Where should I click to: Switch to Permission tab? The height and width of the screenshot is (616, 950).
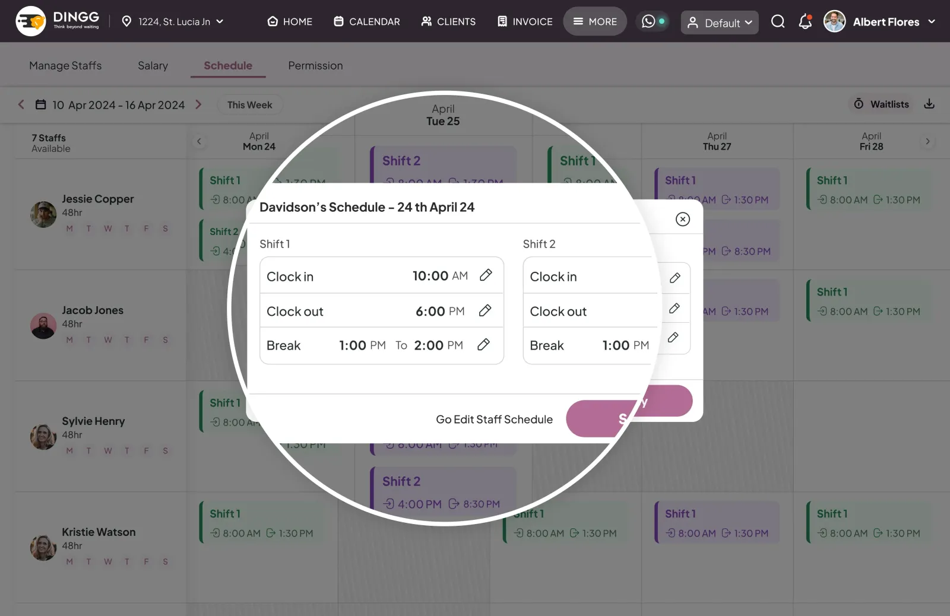tap(315, 66)
